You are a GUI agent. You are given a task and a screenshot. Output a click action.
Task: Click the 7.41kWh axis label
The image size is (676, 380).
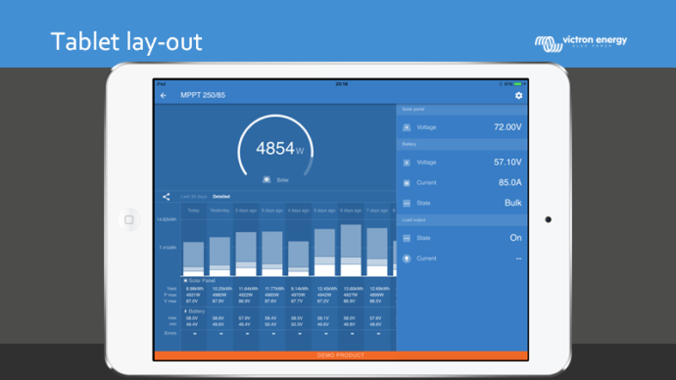point(168,248)
